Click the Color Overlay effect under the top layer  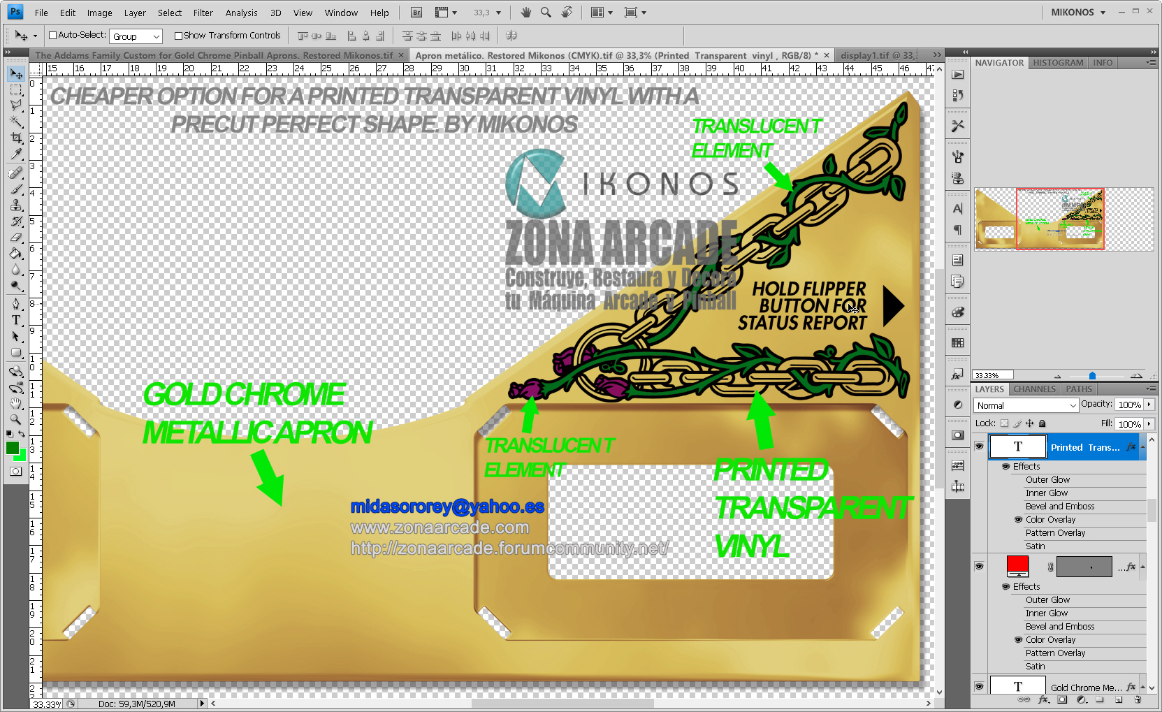click(1050, 520)
